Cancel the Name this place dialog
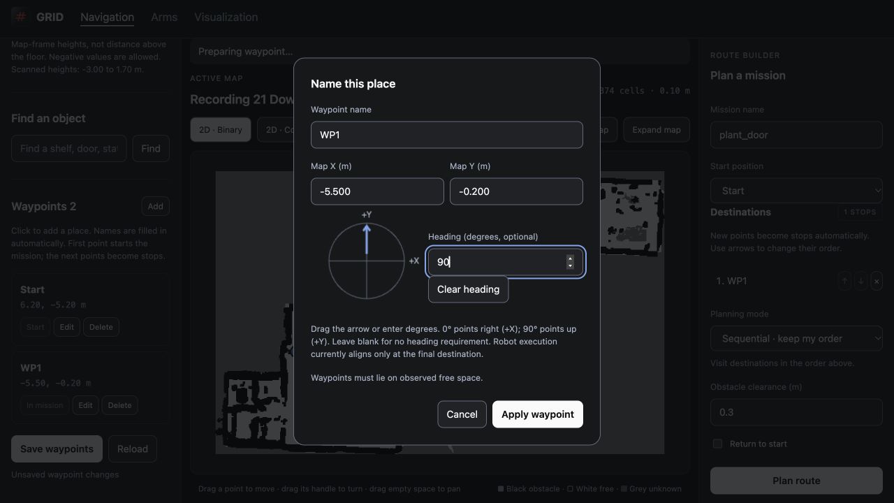Screen dimensions: 894x503 (x=462, y=414)
